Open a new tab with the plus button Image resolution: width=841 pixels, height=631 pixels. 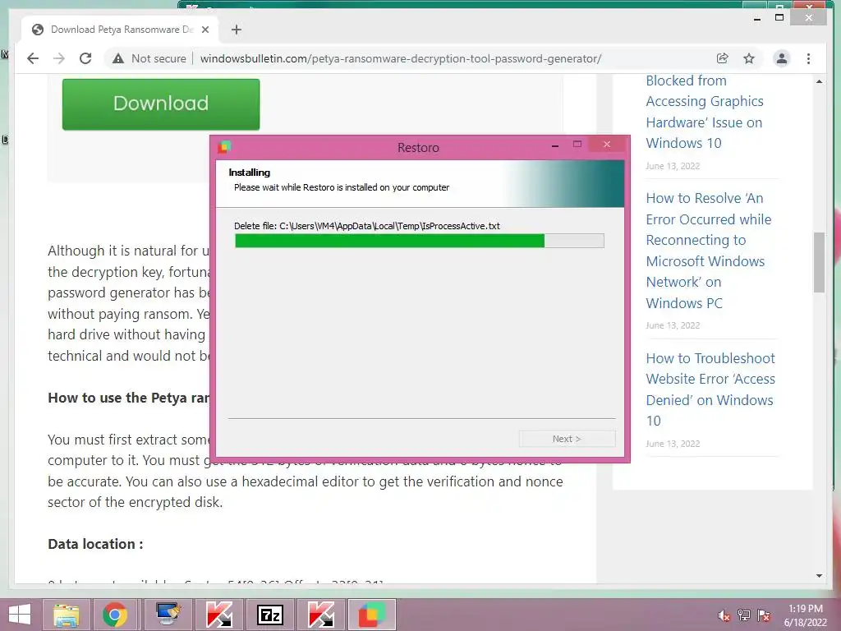237,30
